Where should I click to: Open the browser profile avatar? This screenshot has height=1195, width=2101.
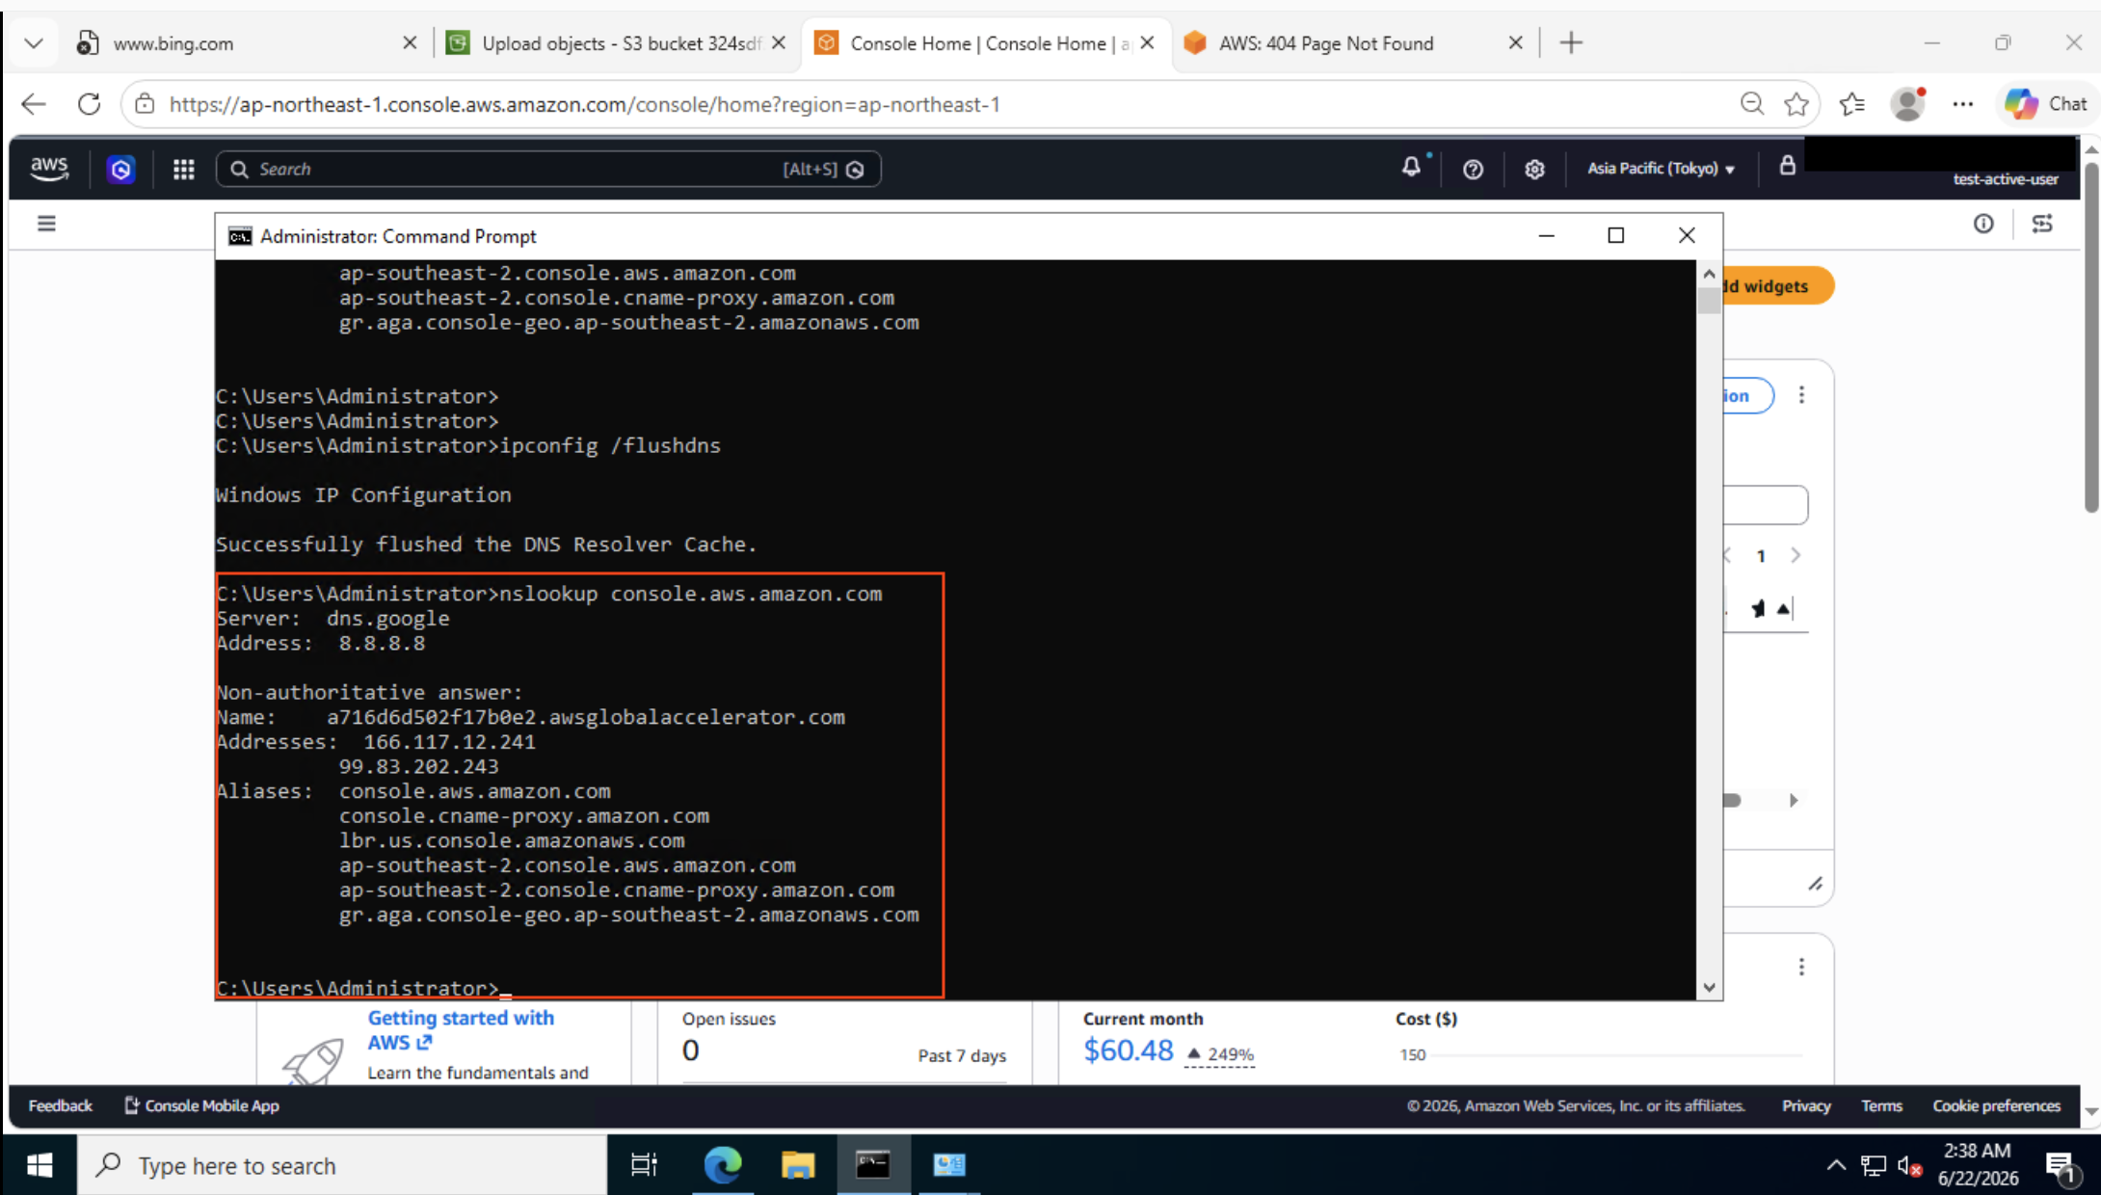click(x=1907, y=103)
